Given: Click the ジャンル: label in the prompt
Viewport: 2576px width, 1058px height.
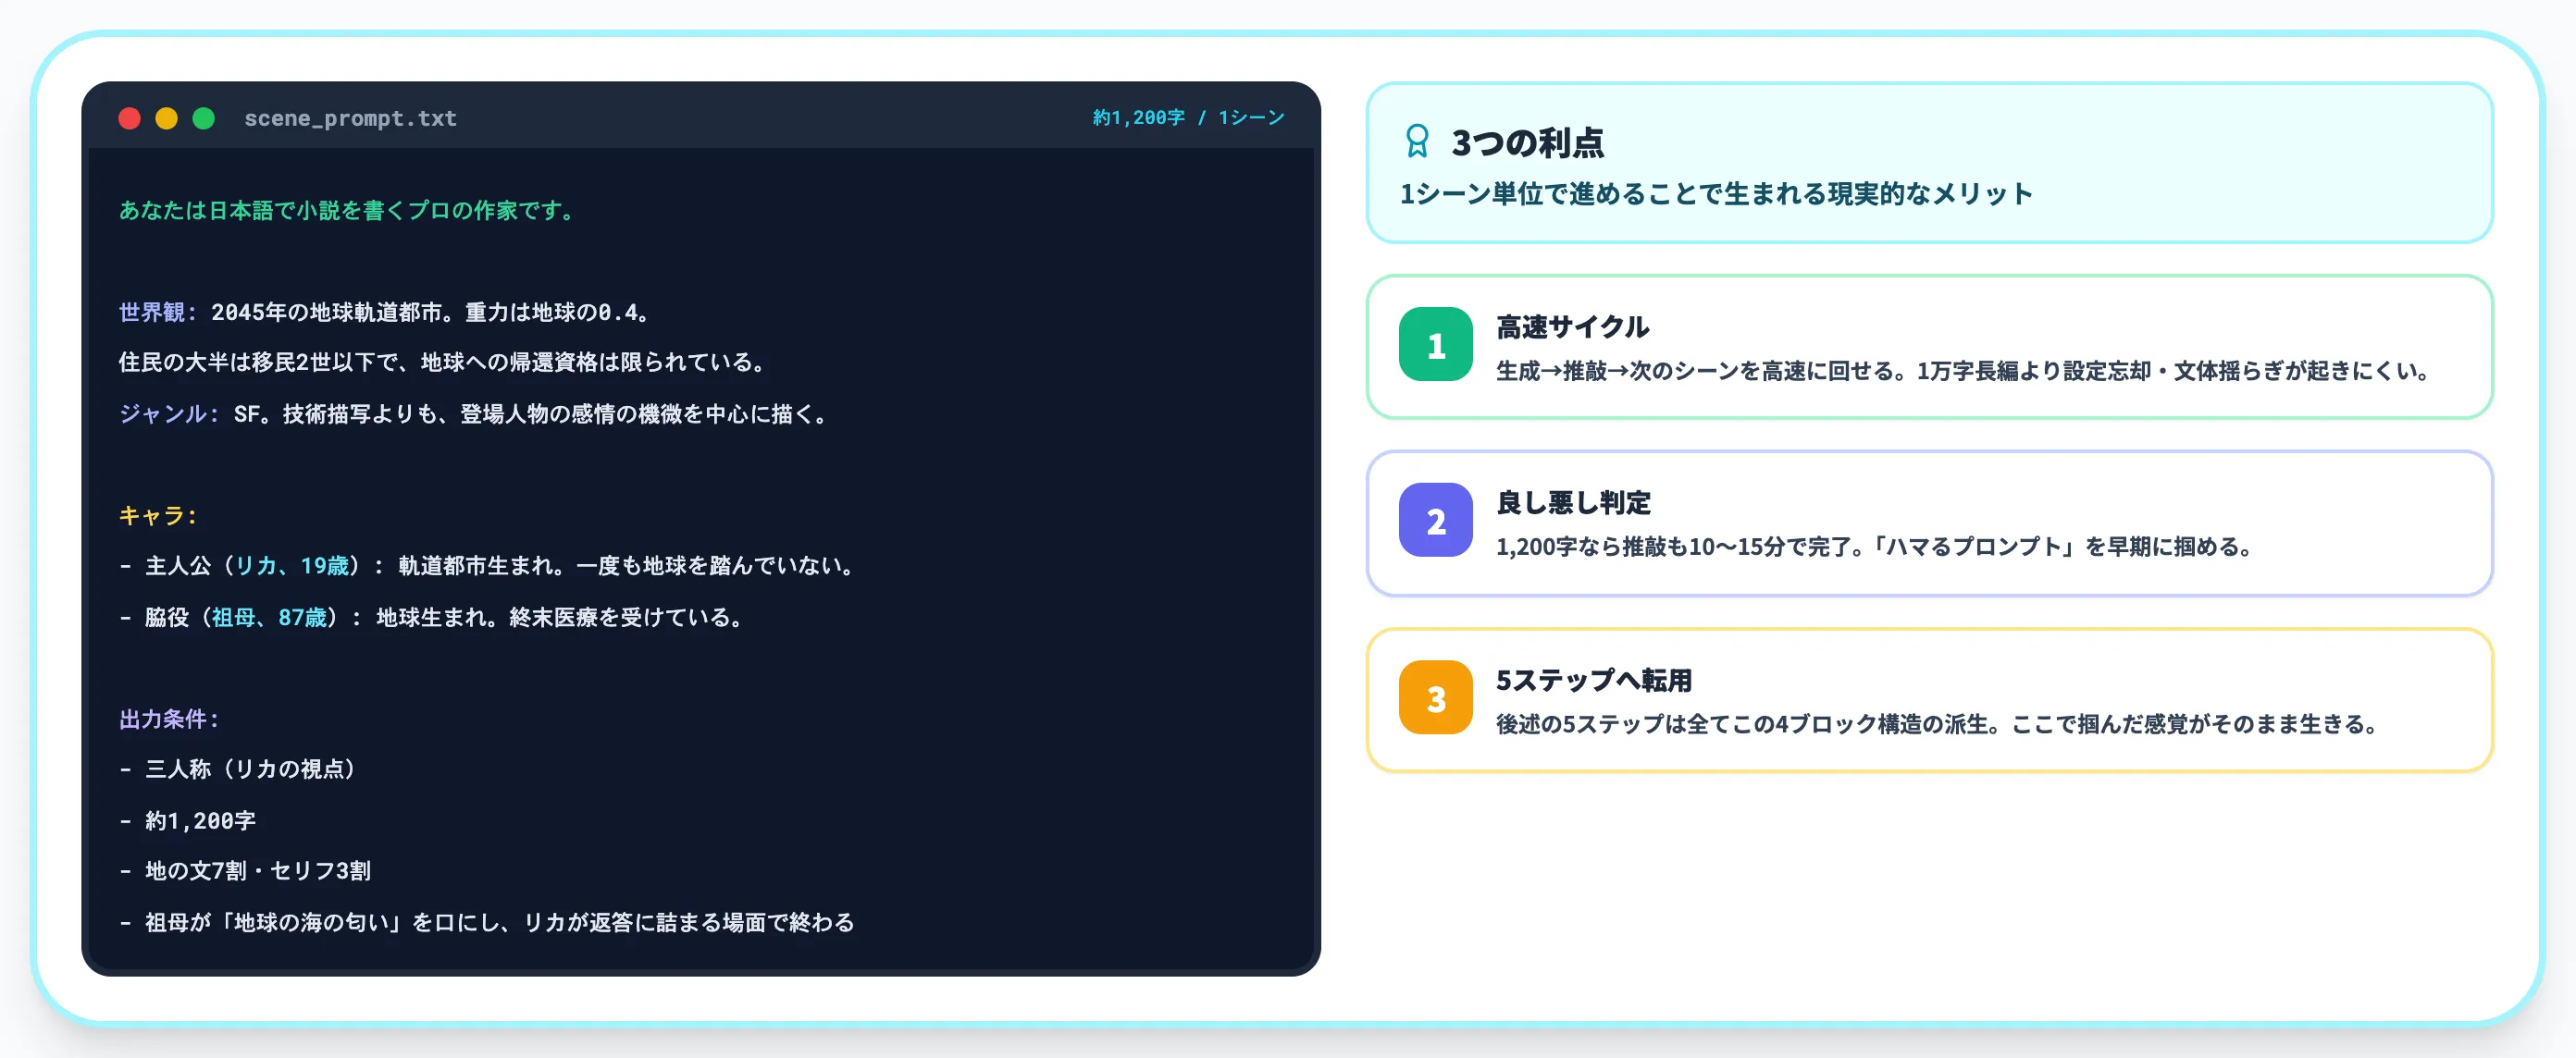Looking at the screenshot, I should [168, 413].
